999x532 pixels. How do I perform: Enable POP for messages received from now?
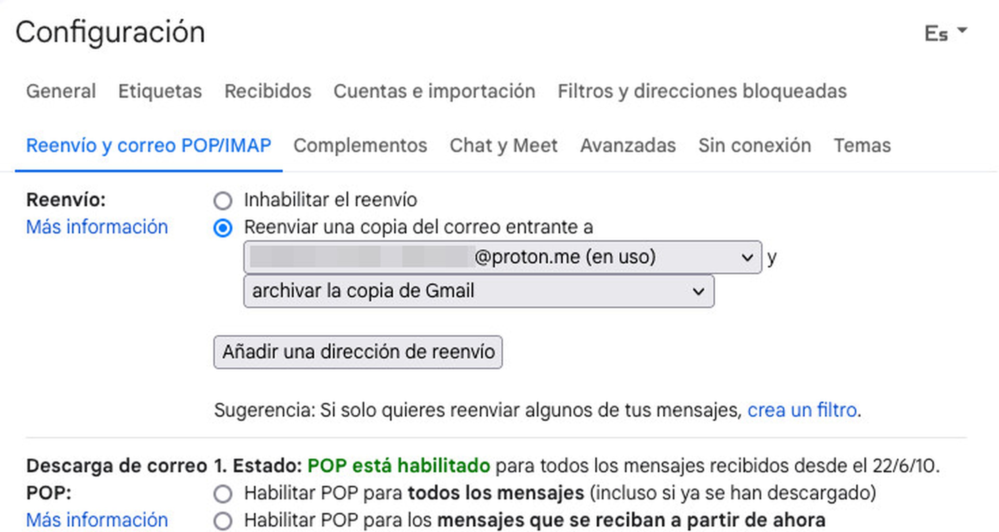point(223,521)
